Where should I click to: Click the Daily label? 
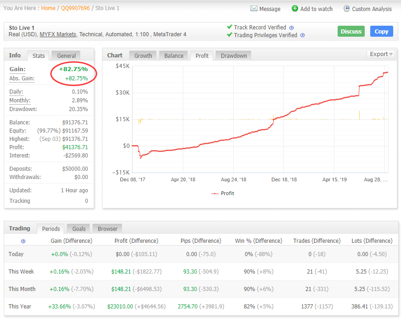click(16, 92)
